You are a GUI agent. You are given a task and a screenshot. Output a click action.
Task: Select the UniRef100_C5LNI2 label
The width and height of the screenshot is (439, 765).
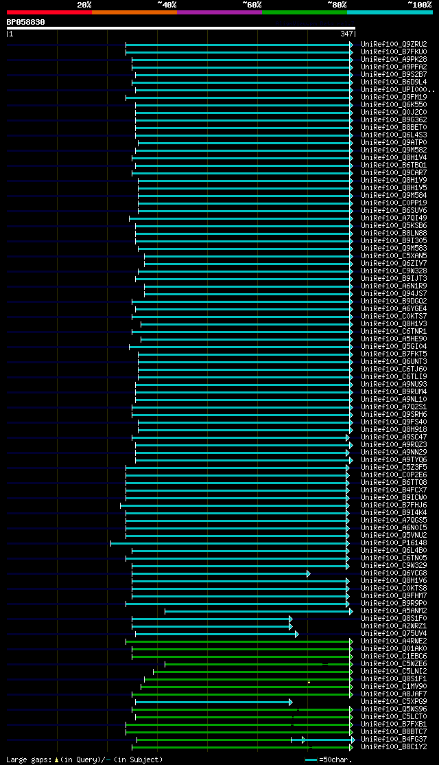pyautogui.click(x=394, y=672)
